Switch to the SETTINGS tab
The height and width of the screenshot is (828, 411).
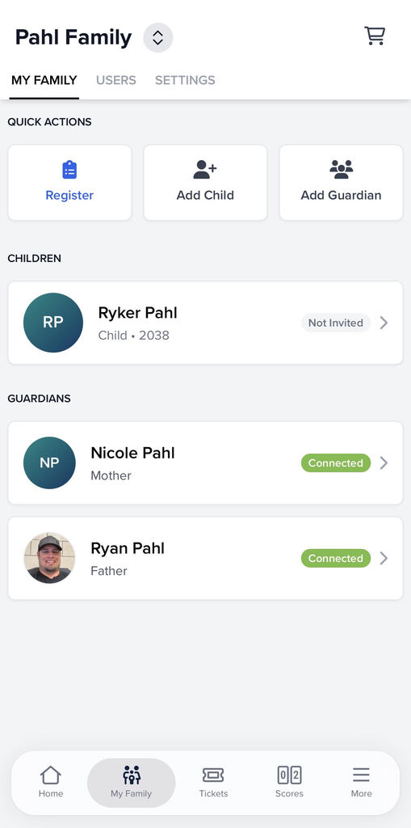pos(185,80)
